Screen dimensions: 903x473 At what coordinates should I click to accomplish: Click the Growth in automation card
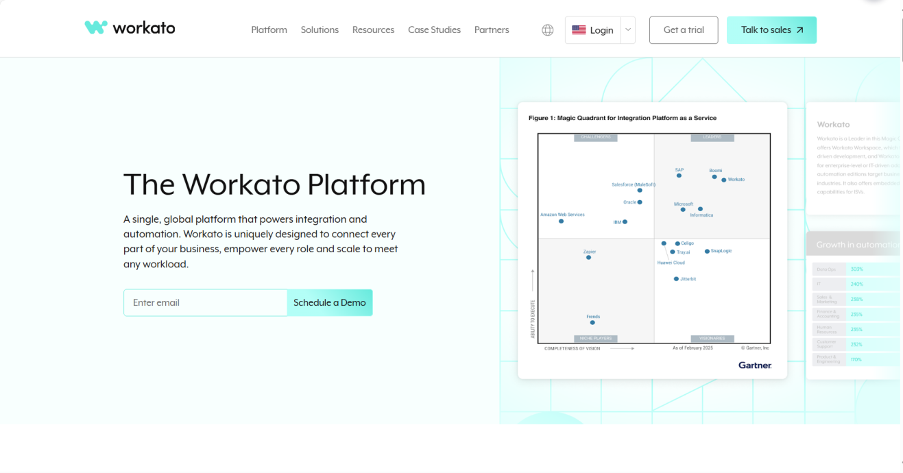(854, 305)
